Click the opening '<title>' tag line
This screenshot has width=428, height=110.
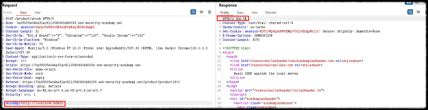coord(236,69)
